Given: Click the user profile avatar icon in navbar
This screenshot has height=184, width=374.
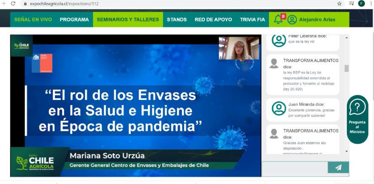Looking at the screenshot, I should (x=292, y=19).
